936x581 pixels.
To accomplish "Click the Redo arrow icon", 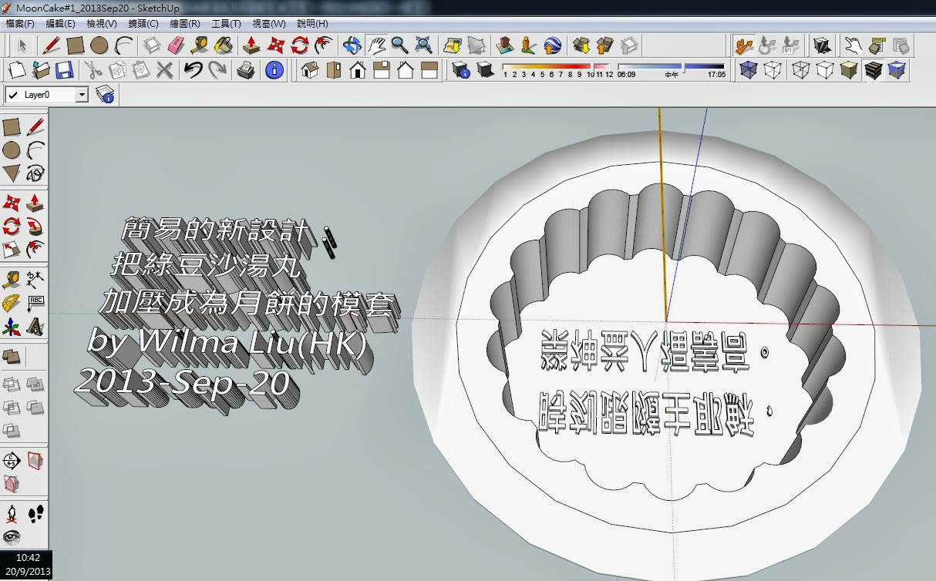I will click(217, 71).
